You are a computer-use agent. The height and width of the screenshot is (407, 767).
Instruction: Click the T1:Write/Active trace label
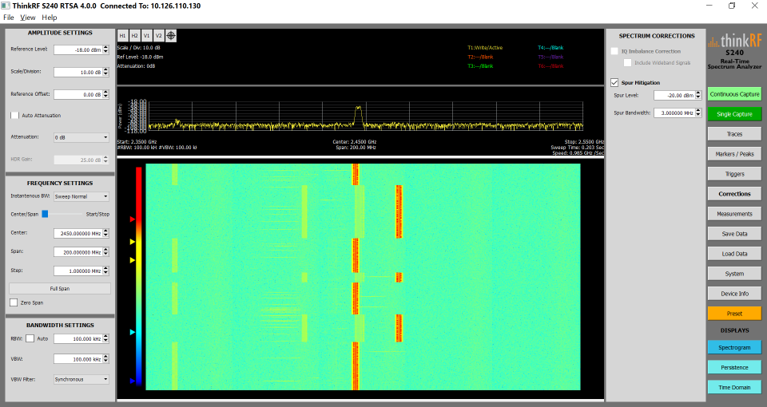coord(485,48)
